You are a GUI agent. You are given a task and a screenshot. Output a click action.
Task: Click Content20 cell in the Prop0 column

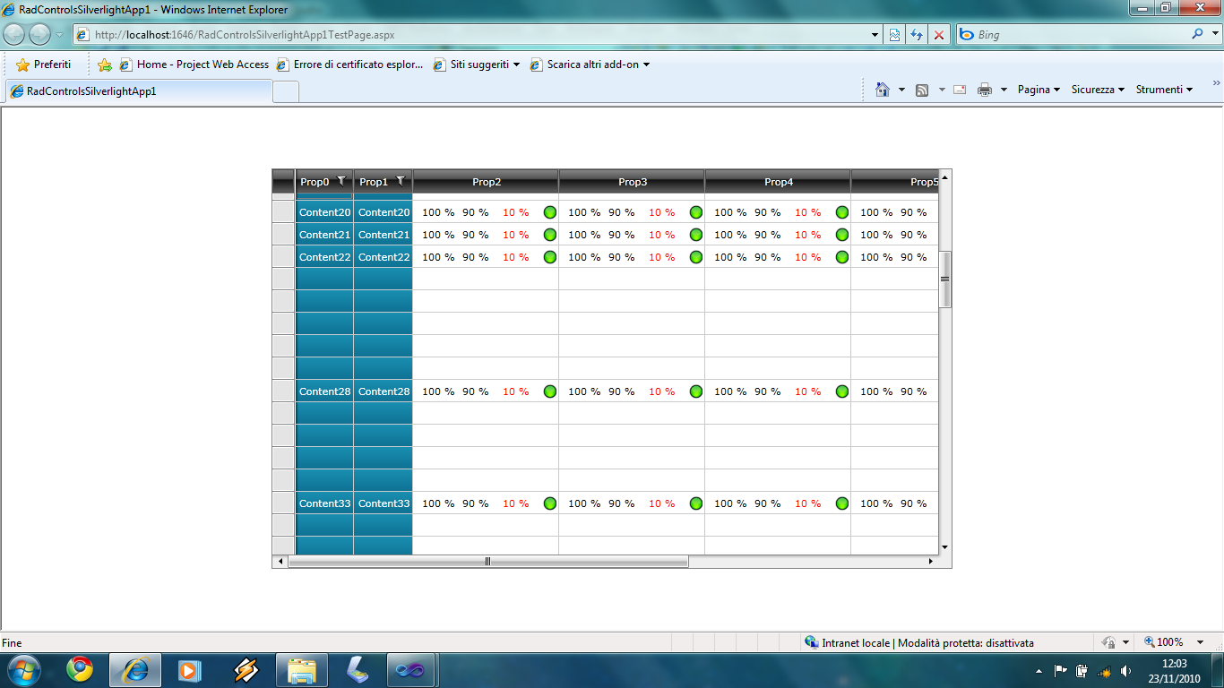tap(324, 212)
